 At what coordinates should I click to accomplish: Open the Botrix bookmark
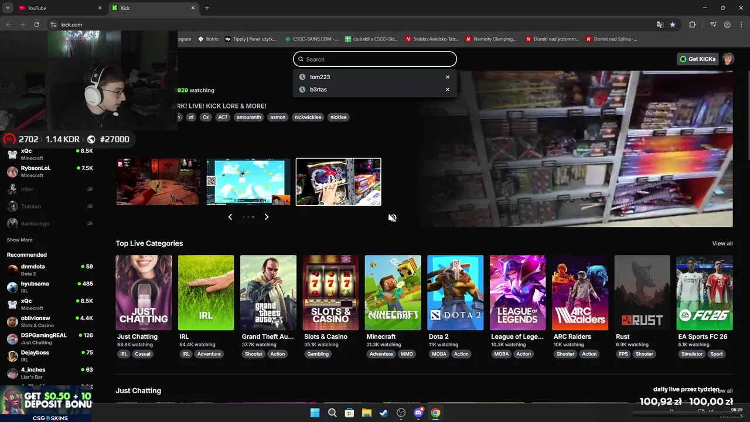click(x=208, y=39)
